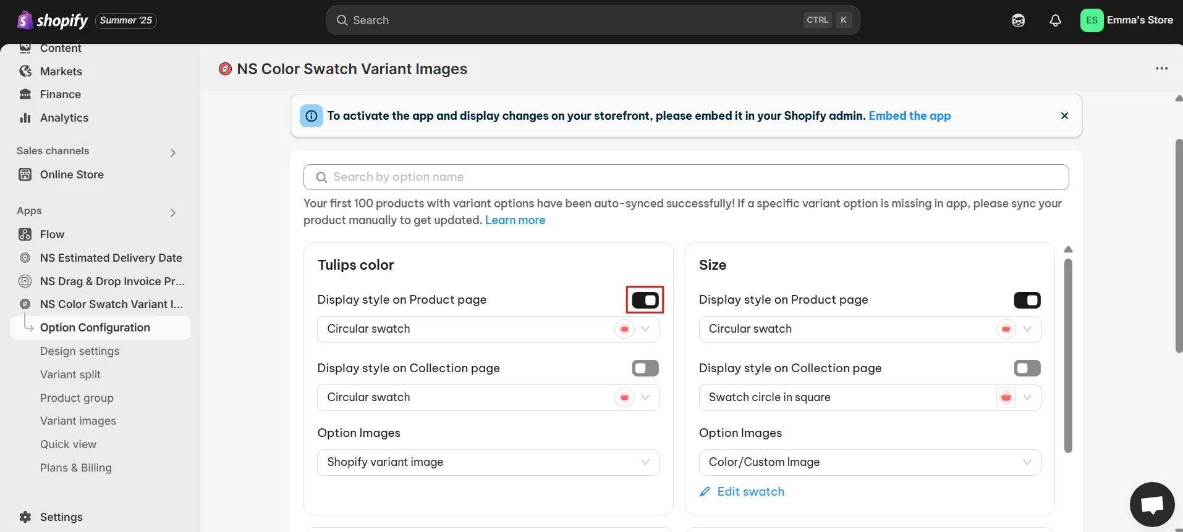Click the Embed the app link
The image size is (1183, 532).
[910, 116]
